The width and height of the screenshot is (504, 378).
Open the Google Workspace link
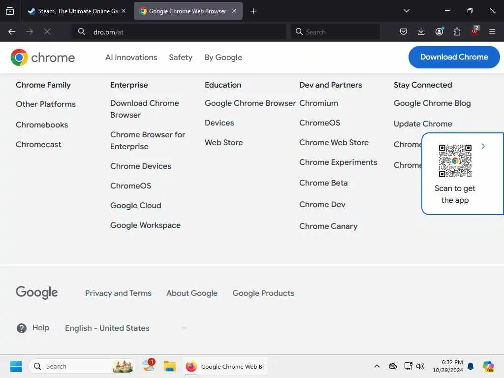pyautogui.click(x=145, y=225)
